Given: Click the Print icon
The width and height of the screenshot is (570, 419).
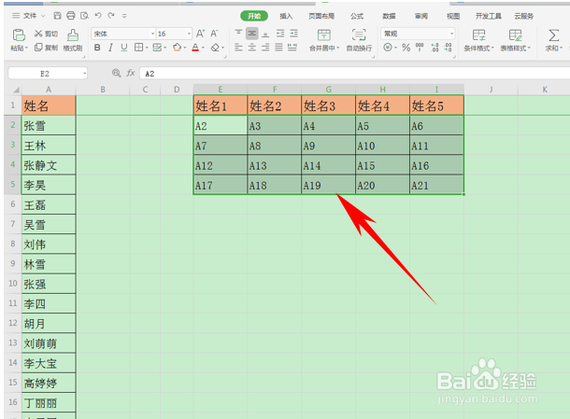Looking at the screenshot, I should click(71, 16).
